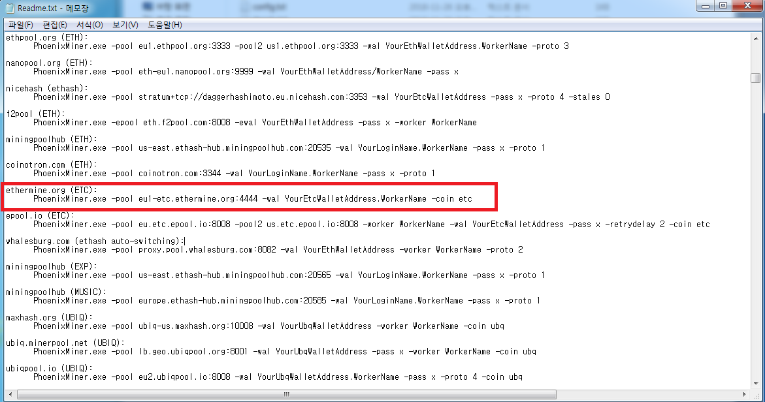The height and width of the screenshot is (402, 765).
Task: Click 'ubiq-us.maxhash.org:10008' pool address
Action: coord(195,326)
